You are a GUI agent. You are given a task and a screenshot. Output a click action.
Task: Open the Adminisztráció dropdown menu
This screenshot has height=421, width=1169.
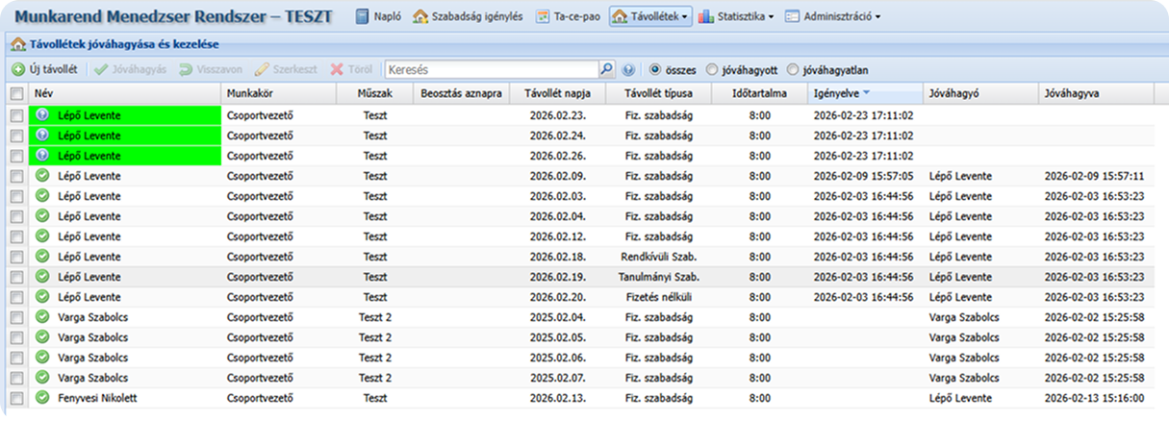832,16
